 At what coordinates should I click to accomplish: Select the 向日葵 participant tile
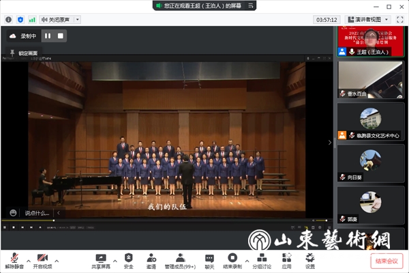370,163
